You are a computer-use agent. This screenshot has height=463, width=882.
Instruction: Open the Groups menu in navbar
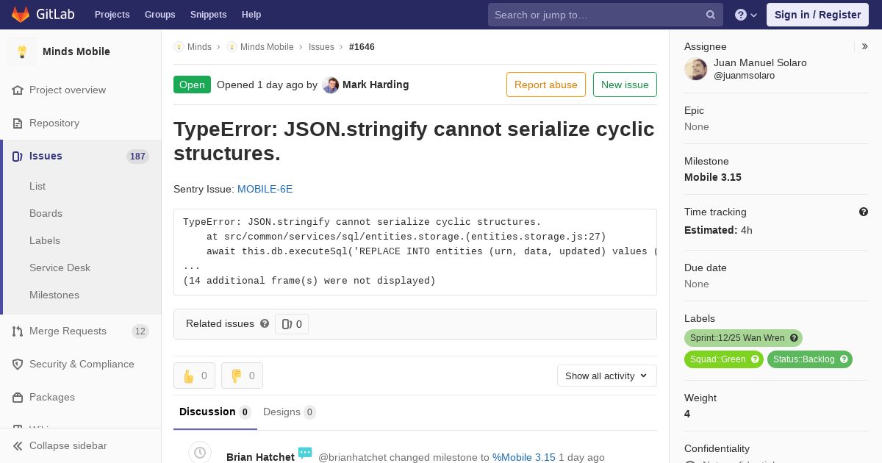coord(159,15)
